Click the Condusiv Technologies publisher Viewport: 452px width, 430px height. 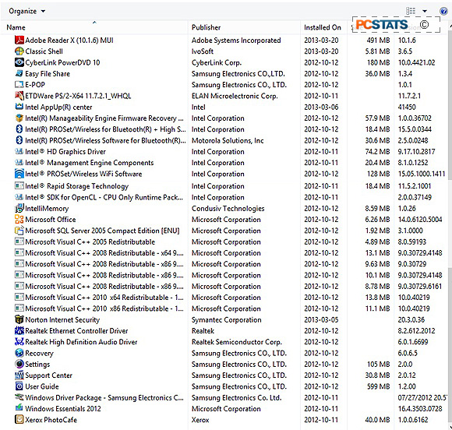(x=228, y=208)
